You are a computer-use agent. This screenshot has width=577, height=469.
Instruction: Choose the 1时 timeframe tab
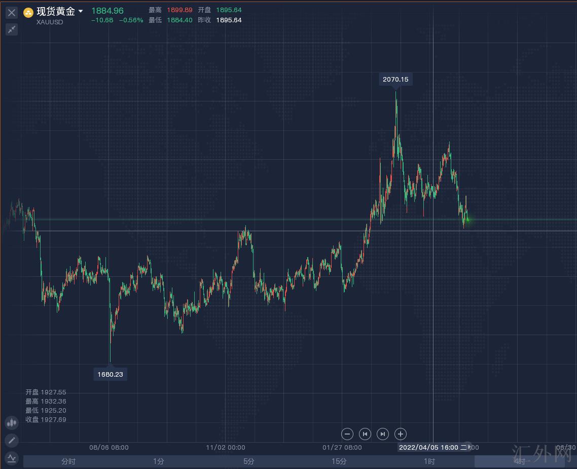429,461
